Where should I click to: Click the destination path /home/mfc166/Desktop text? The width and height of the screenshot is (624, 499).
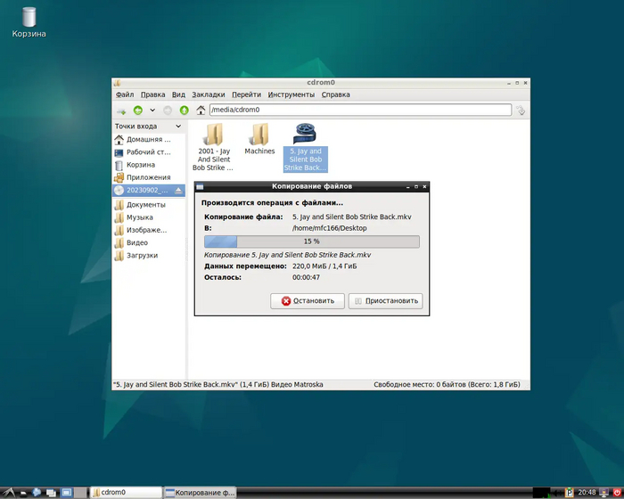[330, 228]
